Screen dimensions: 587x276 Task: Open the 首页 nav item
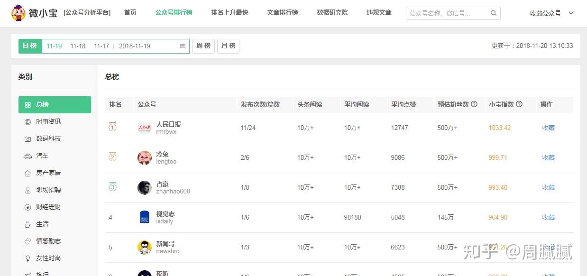[130, 13]
